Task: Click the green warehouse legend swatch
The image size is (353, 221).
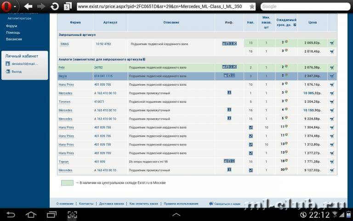Action: 67,183
